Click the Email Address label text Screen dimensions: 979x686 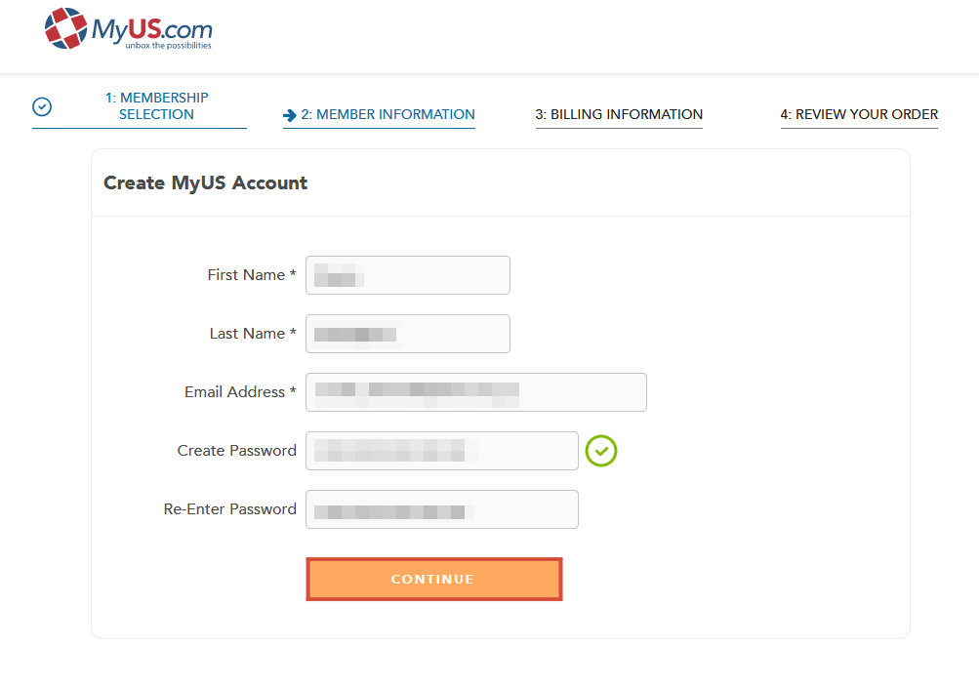pyautogui.click(x=240, y=392)
